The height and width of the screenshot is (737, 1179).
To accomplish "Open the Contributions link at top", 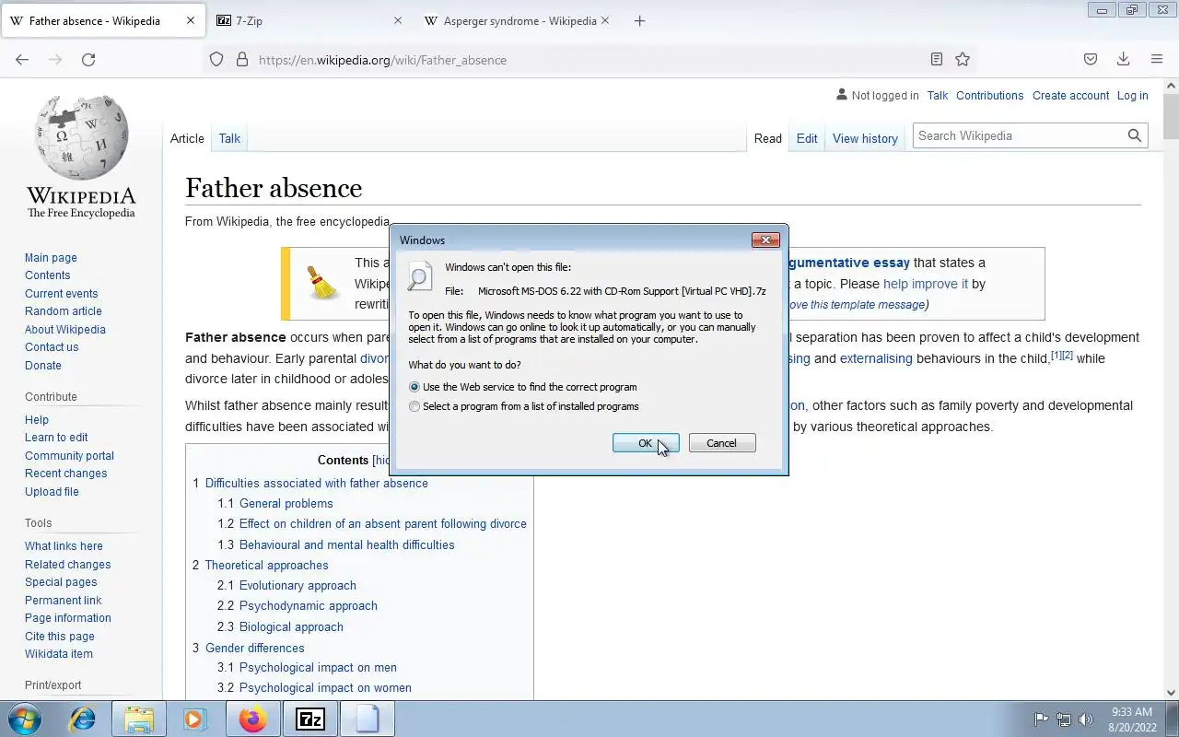I will click(x=989, y=95).
